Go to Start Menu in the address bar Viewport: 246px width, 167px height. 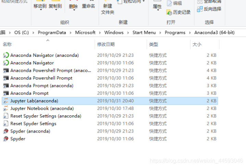pos(144,33)
